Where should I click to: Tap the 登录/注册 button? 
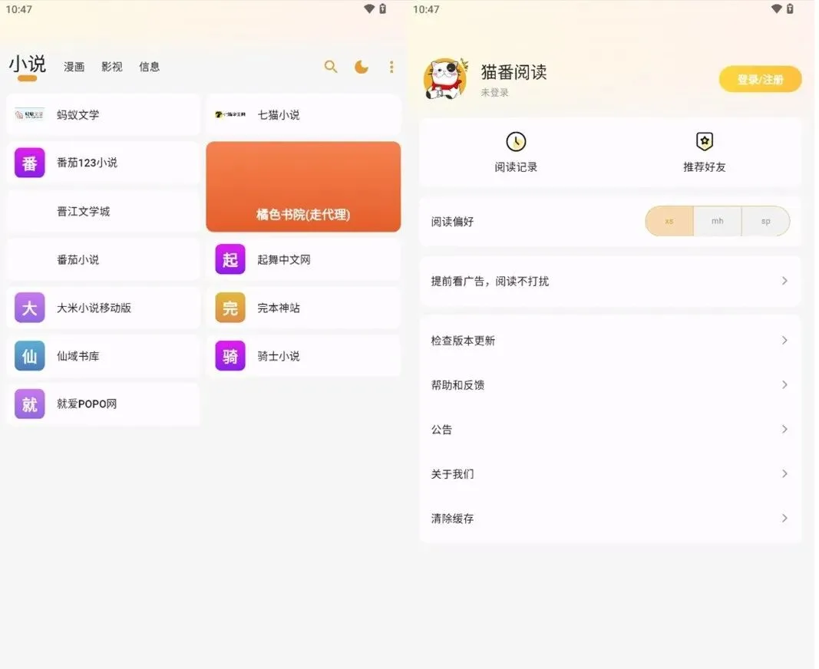tap(760, 79)
